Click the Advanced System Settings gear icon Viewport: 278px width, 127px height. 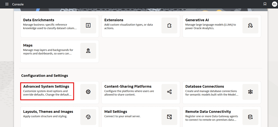pyautogui.click(x=88, y=92)
